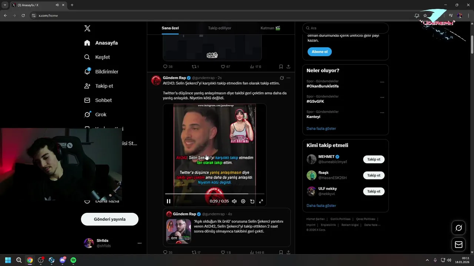Enable picture-in-picture for the video

coord(252,201)
